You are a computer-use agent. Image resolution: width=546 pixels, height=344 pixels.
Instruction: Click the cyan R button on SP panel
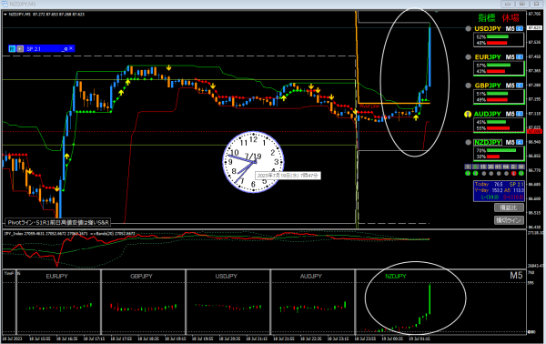pyautogui.click(x=12, y=49)
